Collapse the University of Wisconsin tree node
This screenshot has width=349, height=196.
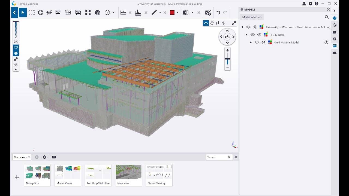242,27
